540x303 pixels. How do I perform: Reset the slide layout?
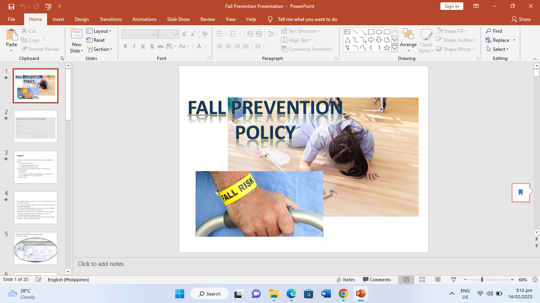[x=96, y=40]
